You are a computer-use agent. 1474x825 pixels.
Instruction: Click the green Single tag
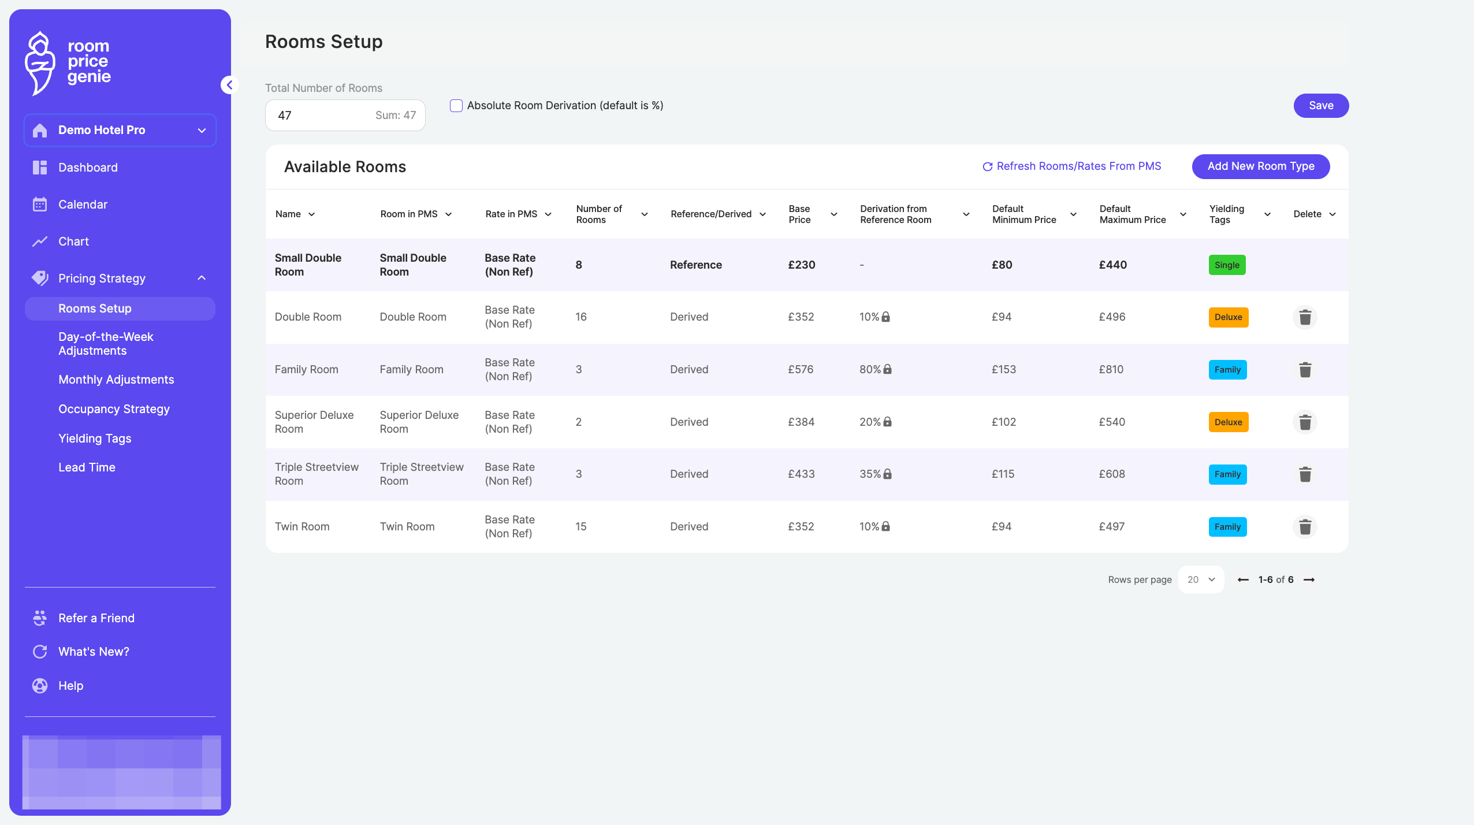pos(1227,265)
